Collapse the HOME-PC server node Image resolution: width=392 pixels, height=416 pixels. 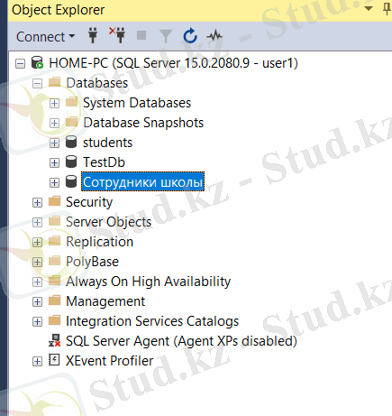pos(20,63)
